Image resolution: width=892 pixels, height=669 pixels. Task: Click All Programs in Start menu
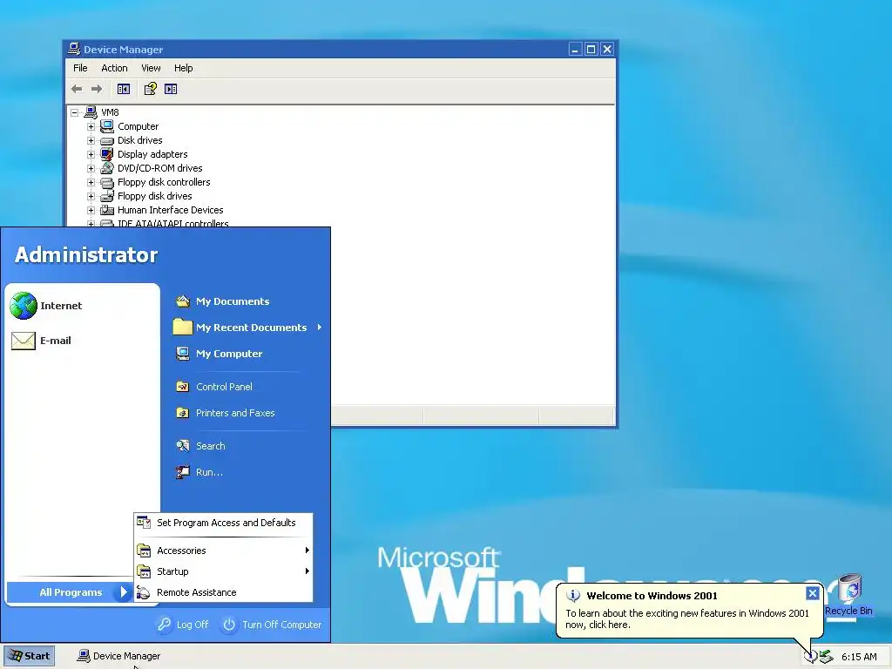point(70,592)
